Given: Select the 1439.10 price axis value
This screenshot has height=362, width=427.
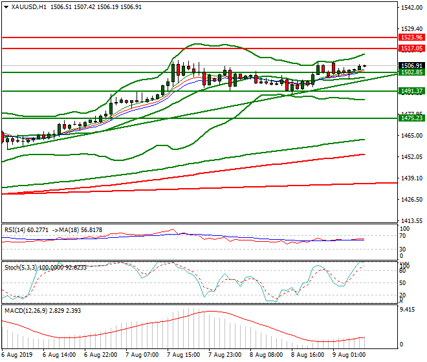Looking at the screenshot, I should (411, 178).
